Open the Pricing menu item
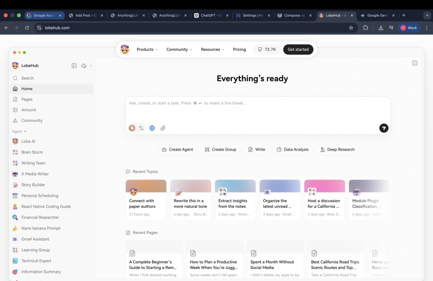 239,49
